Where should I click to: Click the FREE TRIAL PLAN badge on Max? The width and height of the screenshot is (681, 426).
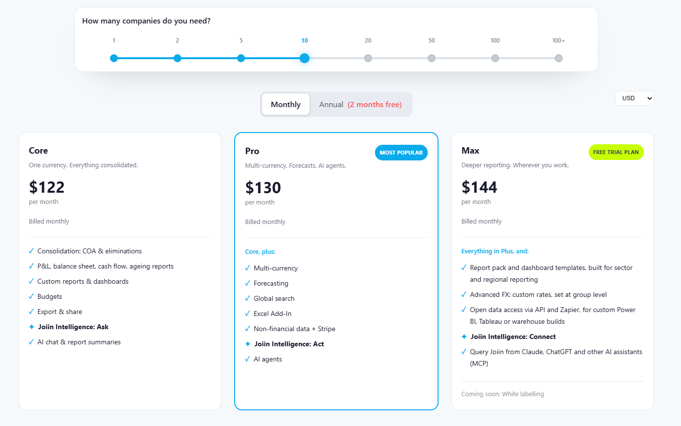[x=616, y=152]
